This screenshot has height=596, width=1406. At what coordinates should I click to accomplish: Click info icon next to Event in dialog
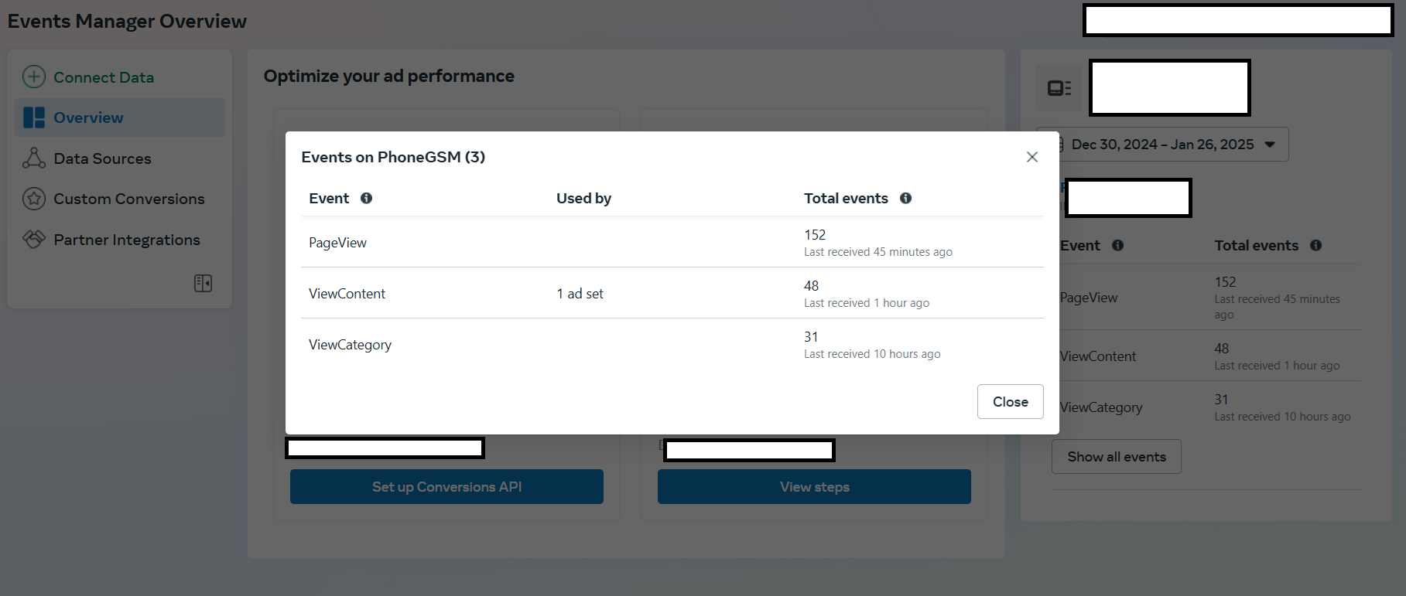[x=367, y=198]
